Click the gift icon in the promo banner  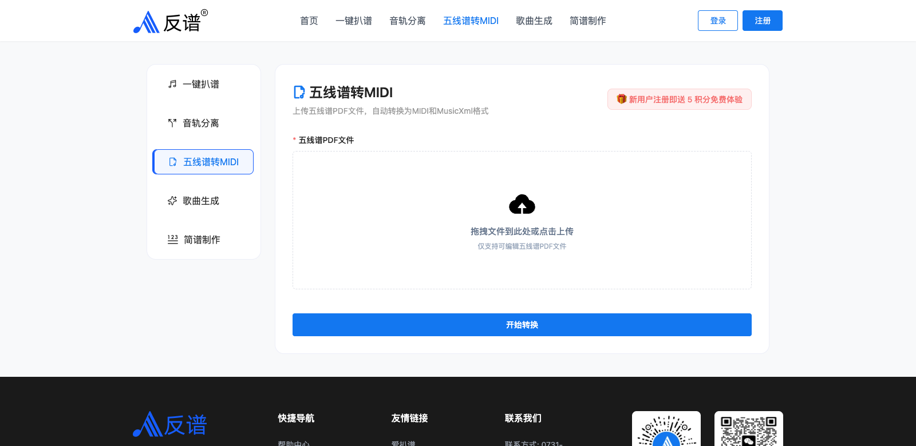(x=622, y=99)
